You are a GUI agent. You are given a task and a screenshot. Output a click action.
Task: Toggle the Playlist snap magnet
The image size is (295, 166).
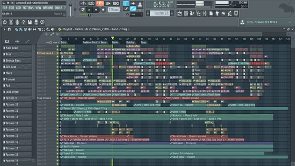[x=9, y=30]
